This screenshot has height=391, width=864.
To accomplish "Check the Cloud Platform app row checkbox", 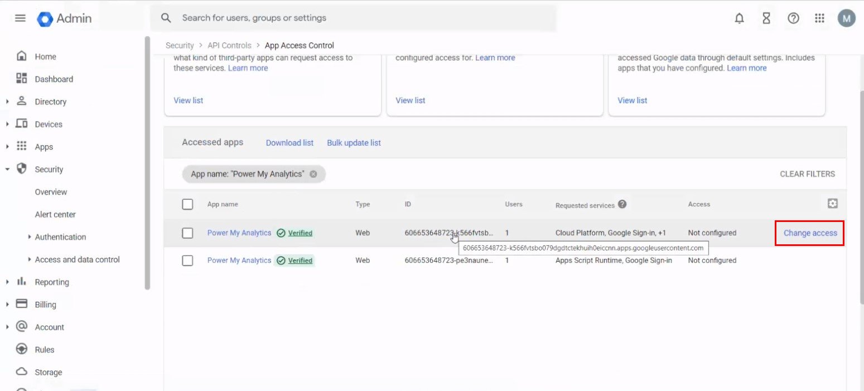I will tap(187, 233).
